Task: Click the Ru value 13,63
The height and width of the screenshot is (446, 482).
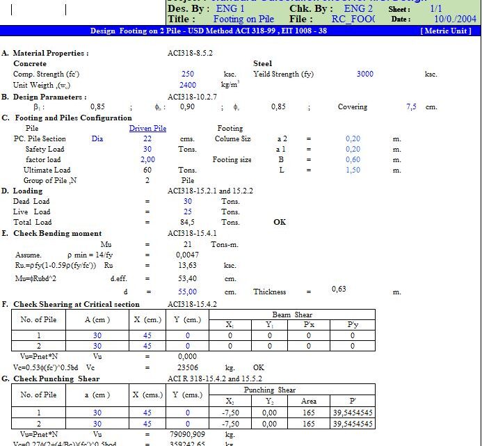Action: pyautogui.click(x=187, y=266)
